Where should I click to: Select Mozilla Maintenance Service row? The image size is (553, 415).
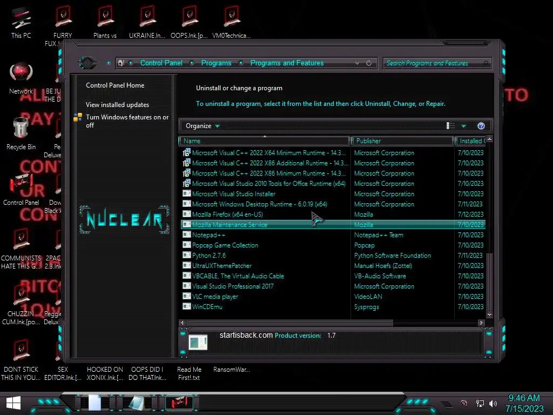coord(333,224)
